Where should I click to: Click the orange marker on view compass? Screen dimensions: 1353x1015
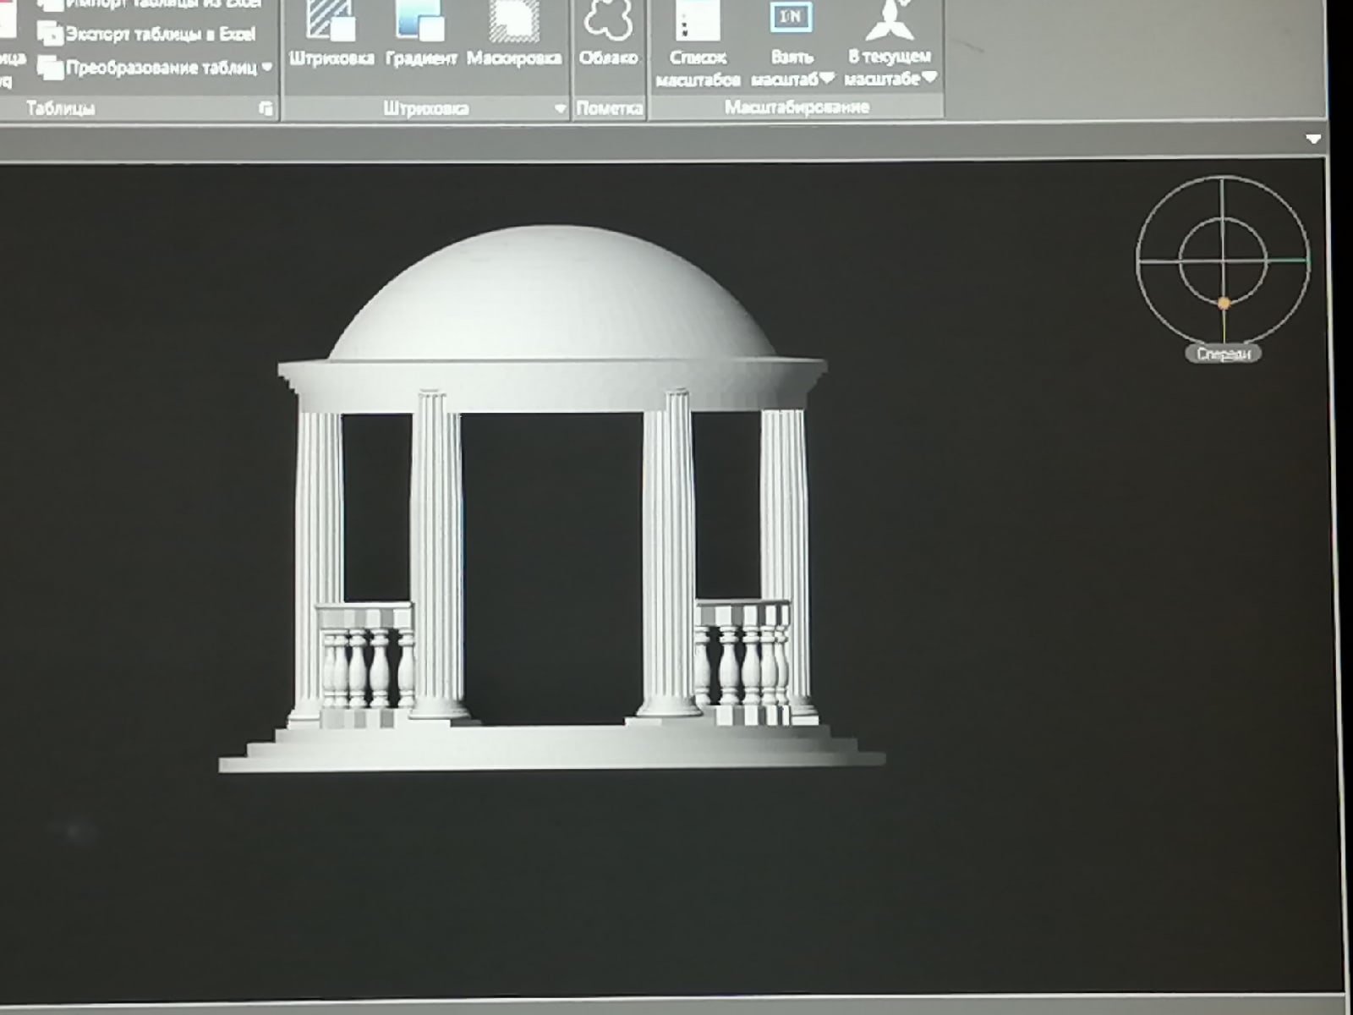pos(1224,303)
